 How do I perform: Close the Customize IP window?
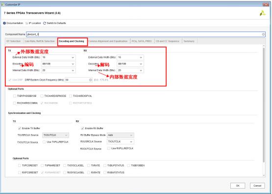[x=266, y=4]
